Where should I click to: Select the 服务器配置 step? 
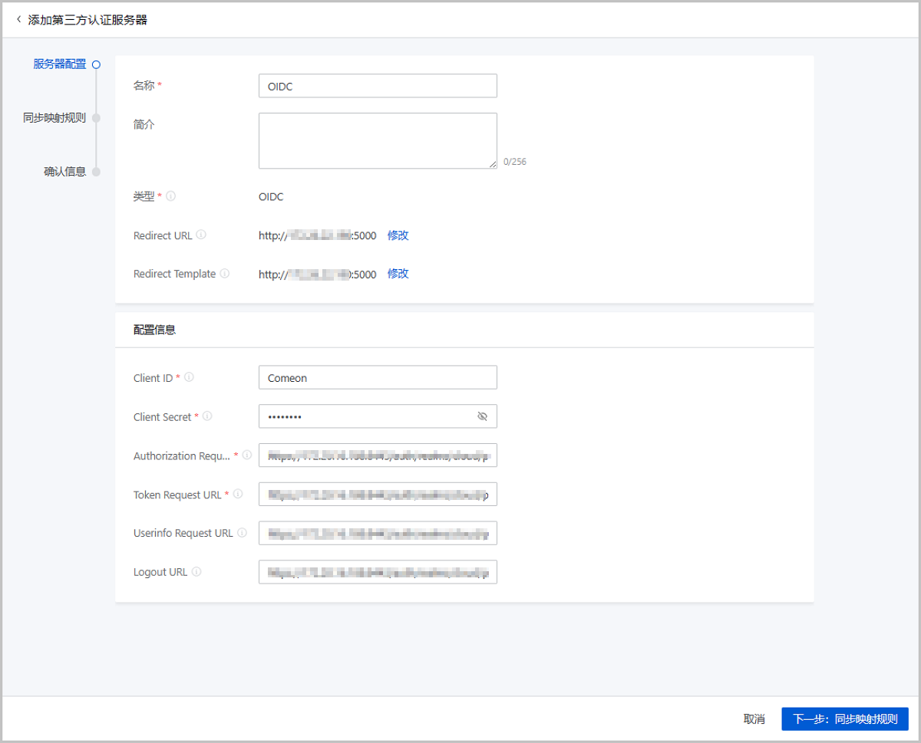coord(60,64)
